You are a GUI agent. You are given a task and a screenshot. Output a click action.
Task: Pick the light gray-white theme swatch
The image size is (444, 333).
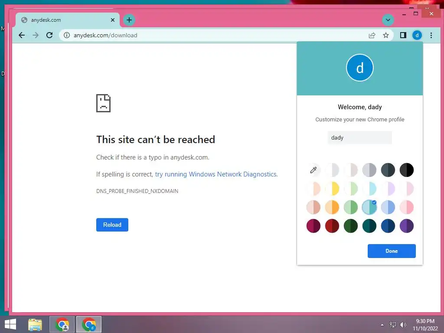332,170
